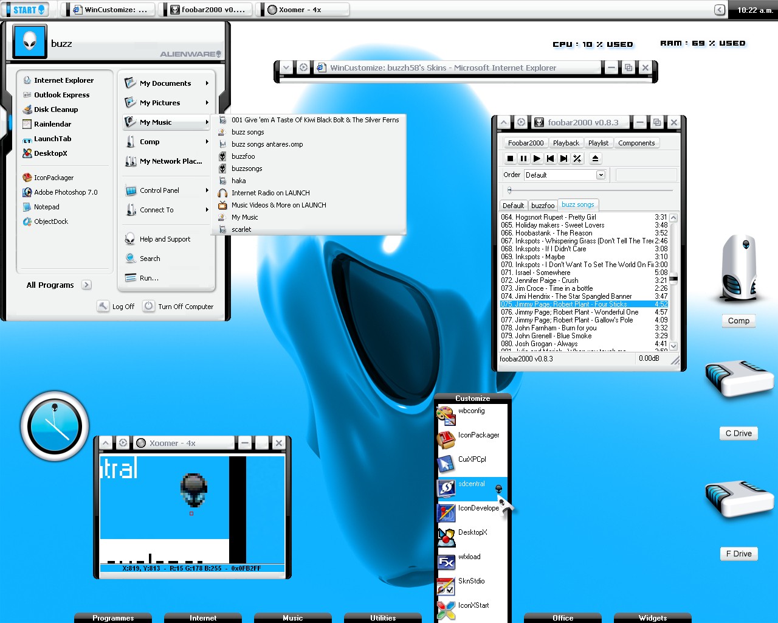
Task: Open the Playlist menu in foobar2000
Action: click(598, 143)
